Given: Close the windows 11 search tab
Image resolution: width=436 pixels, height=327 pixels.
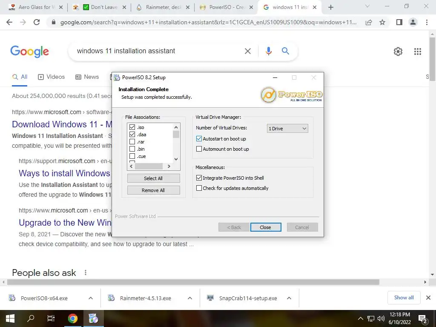Looking at the screenshot, I should [315, 7].
